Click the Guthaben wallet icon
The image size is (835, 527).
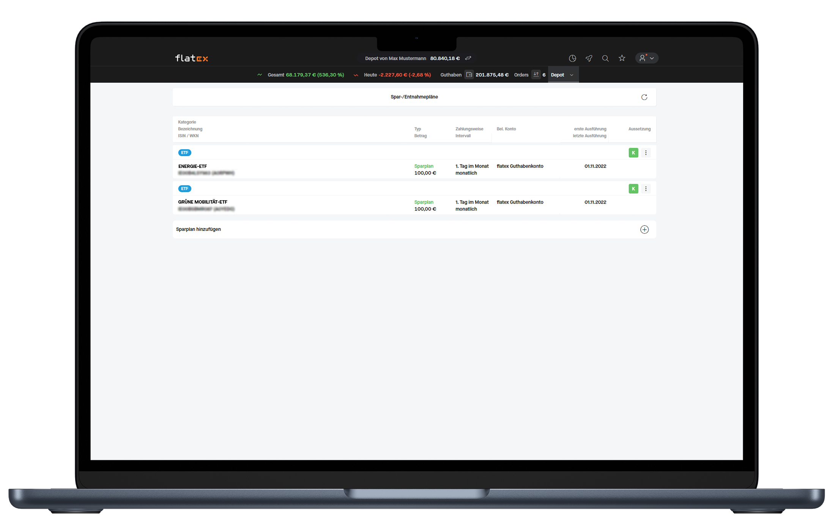pos(469,75)
